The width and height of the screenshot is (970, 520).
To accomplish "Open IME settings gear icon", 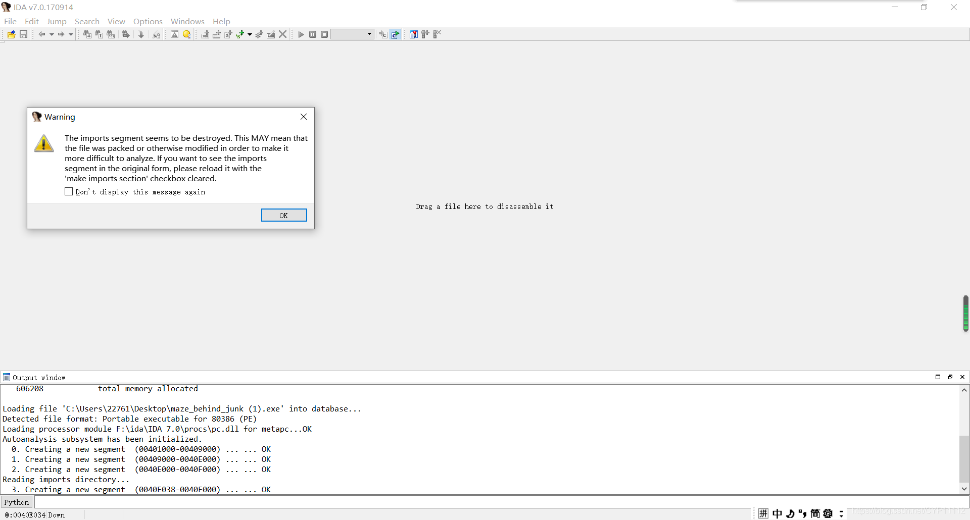I will pos(828,513).
